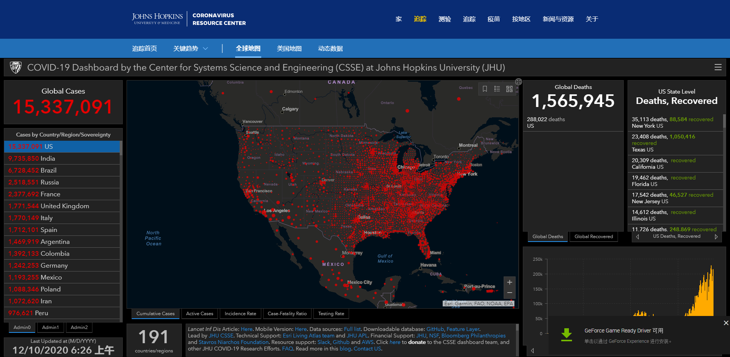Select Germany in the country list
Viewport: 730px width, 357px height.
(62, 265)
